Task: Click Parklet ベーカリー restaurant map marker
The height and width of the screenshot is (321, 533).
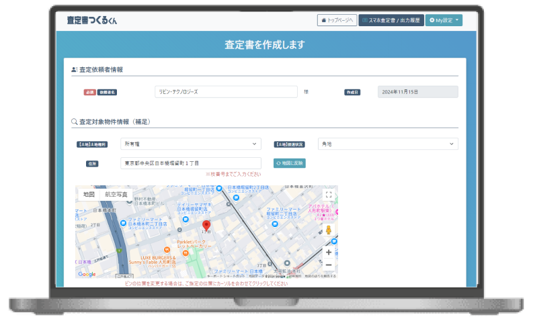Action: pos(186,253)
